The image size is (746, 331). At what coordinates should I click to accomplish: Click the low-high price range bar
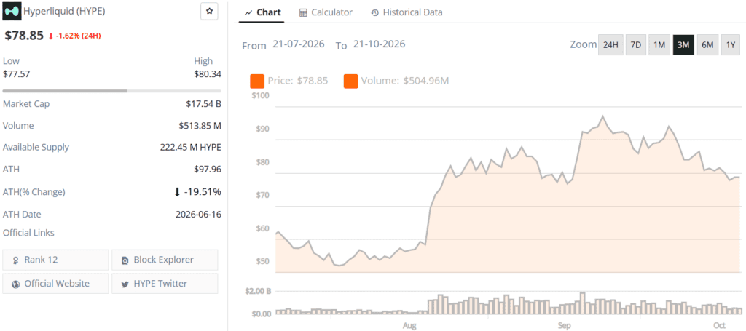(x=111, y=91)
